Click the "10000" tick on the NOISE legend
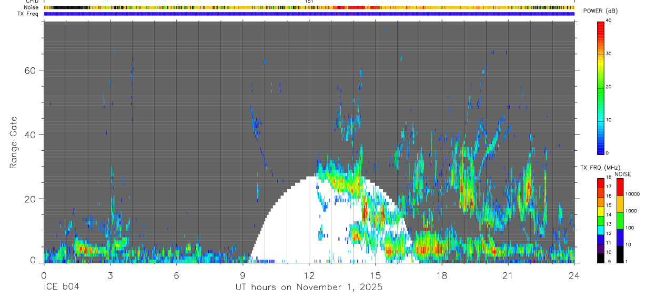 click(632, 194)
